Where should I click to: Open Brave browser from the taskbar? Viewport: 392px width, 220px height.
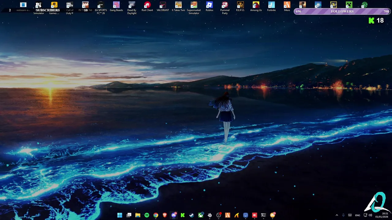[x=165, y=215]
